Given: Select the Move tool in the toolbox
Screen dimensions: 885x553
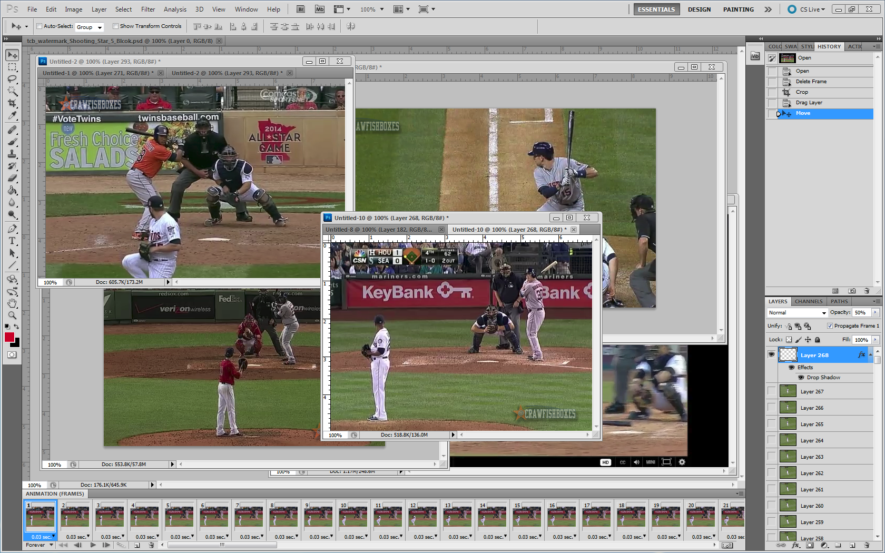Looking at the screenshot, I should coord(13,55).
